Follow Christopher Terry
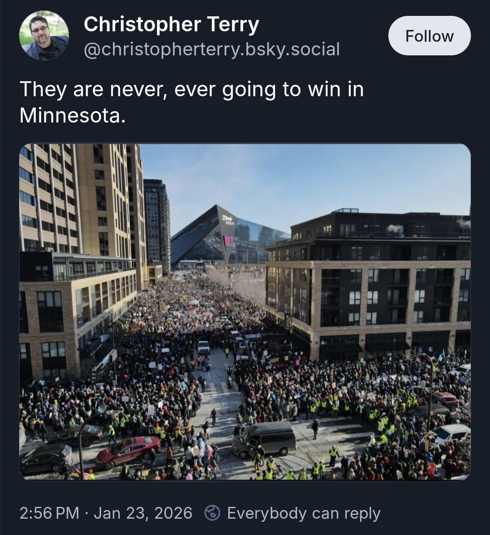490x535 pixels. (429, 36)
